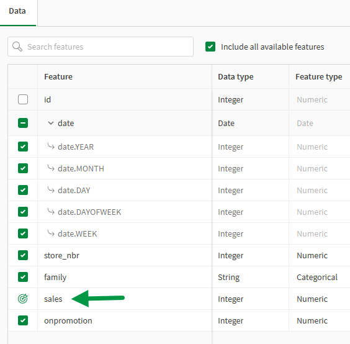
Task: Select the family feature name
Action: coord(55,277)
